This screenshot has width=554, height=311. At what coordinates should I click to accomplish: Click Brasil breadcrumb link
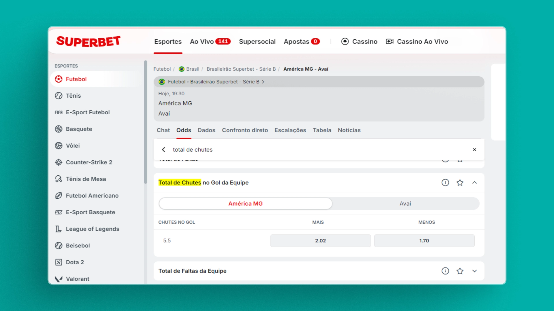[192, 69]
